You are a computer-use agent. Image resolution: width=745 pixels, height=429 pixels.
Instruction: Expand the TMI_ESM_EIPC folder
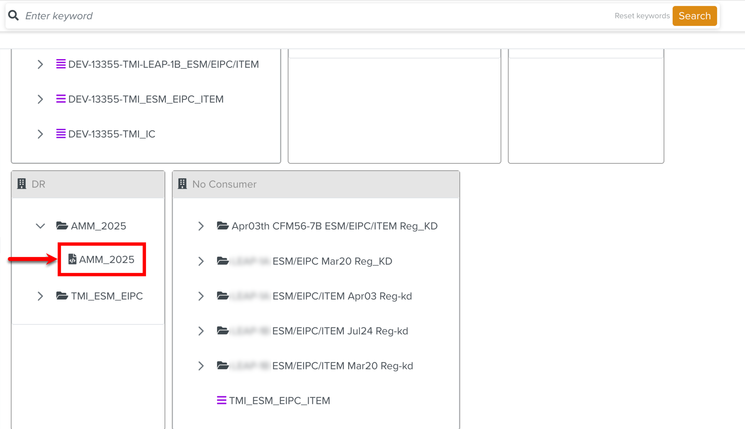pyautogui.click(x=40, y=296)
